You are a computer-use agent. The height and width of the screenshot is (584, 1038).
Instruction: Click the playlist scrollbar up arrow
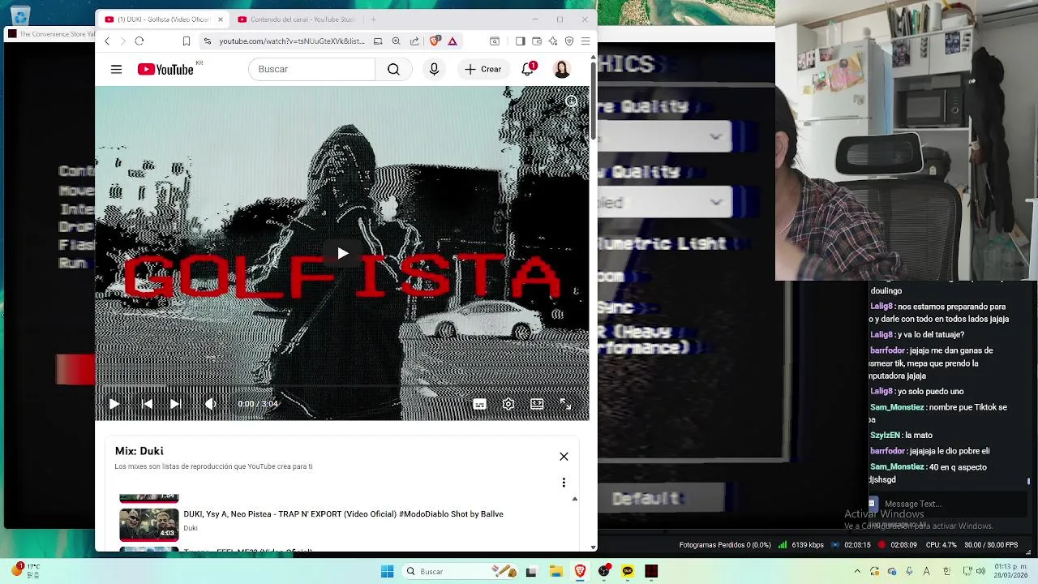(575, 500)
